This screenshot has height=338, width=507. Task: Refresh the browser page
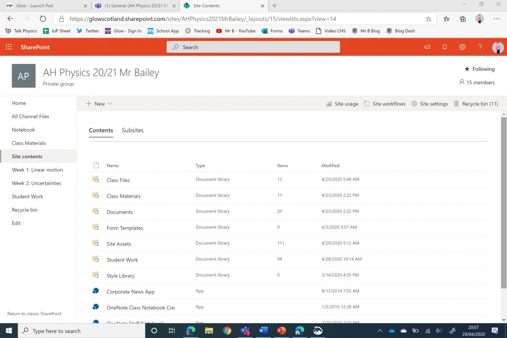(43, 19)
